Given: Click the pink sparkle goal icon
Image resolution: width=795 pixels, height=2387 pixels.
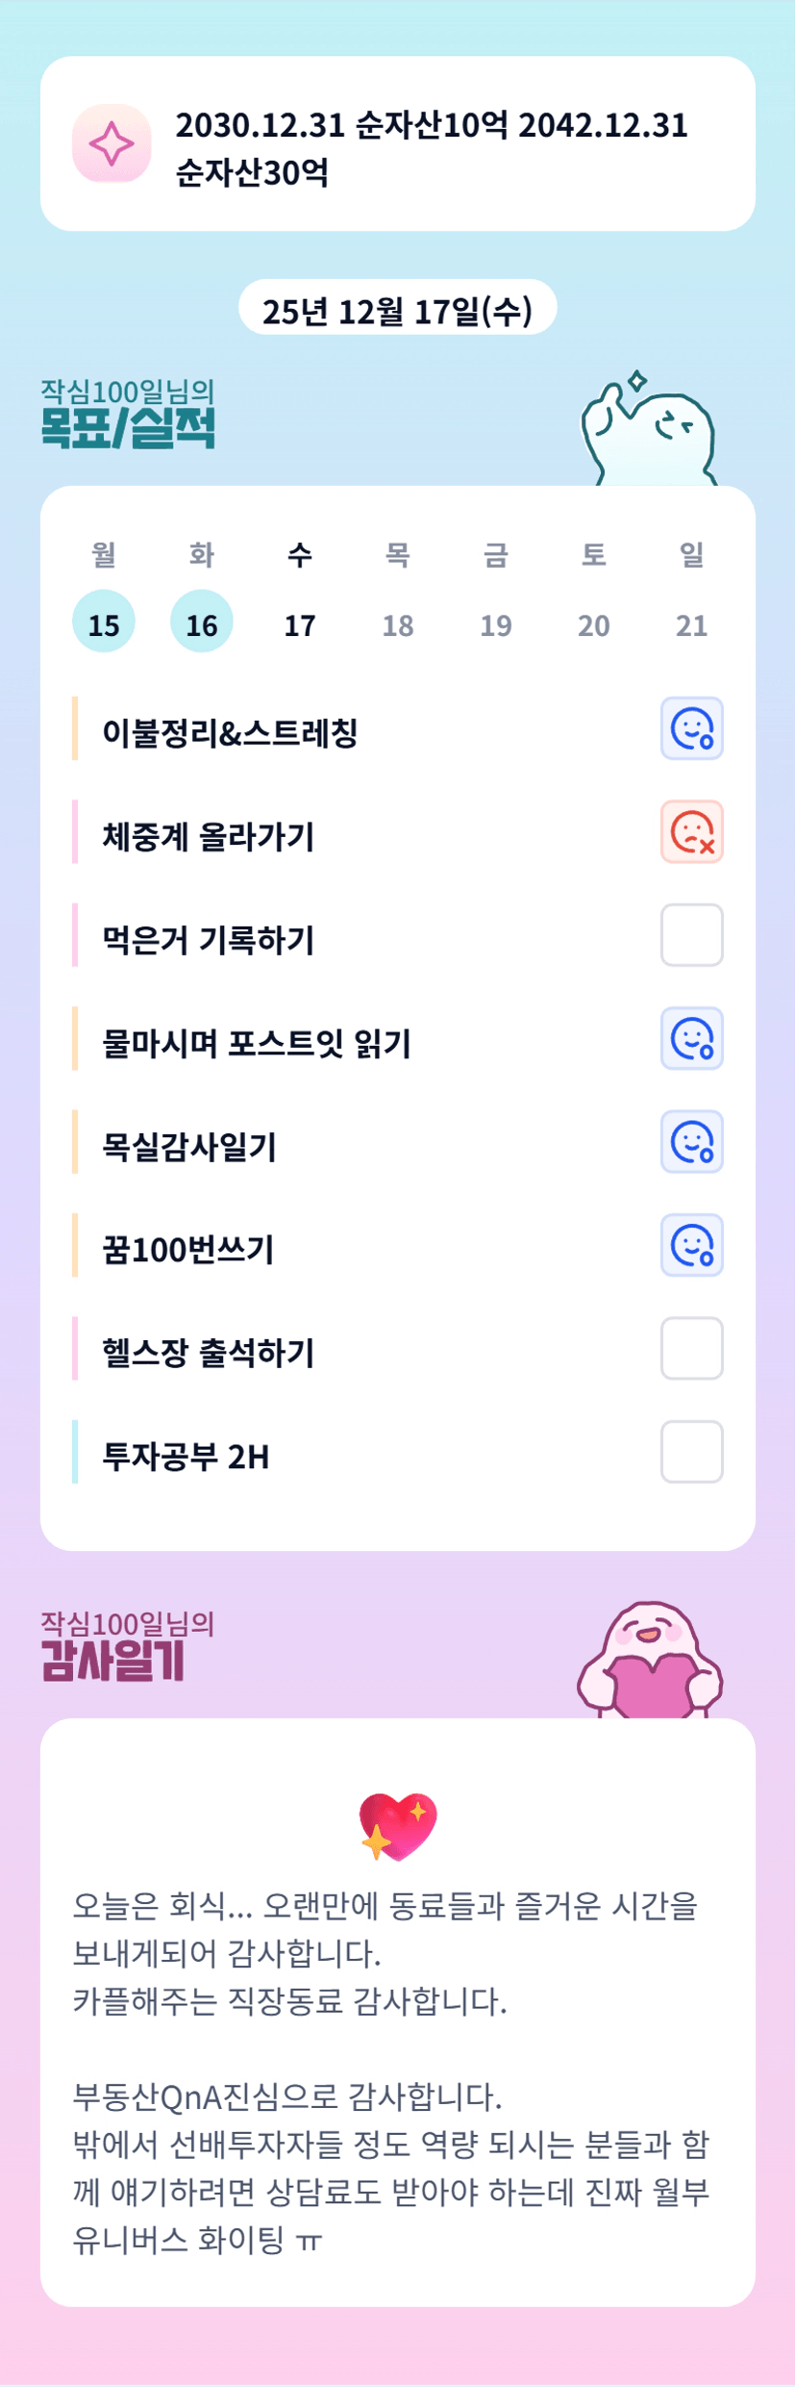Looking at the screenshot, I should click(112, 143).
